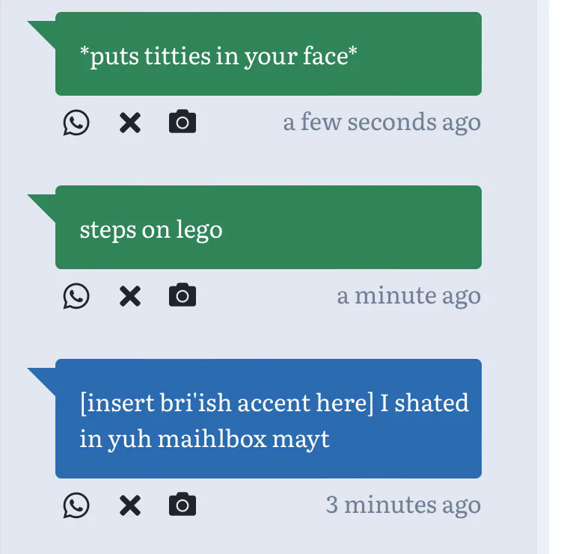Click the X icon under the blue message
The image size is (561, 554).
point(130,506)
